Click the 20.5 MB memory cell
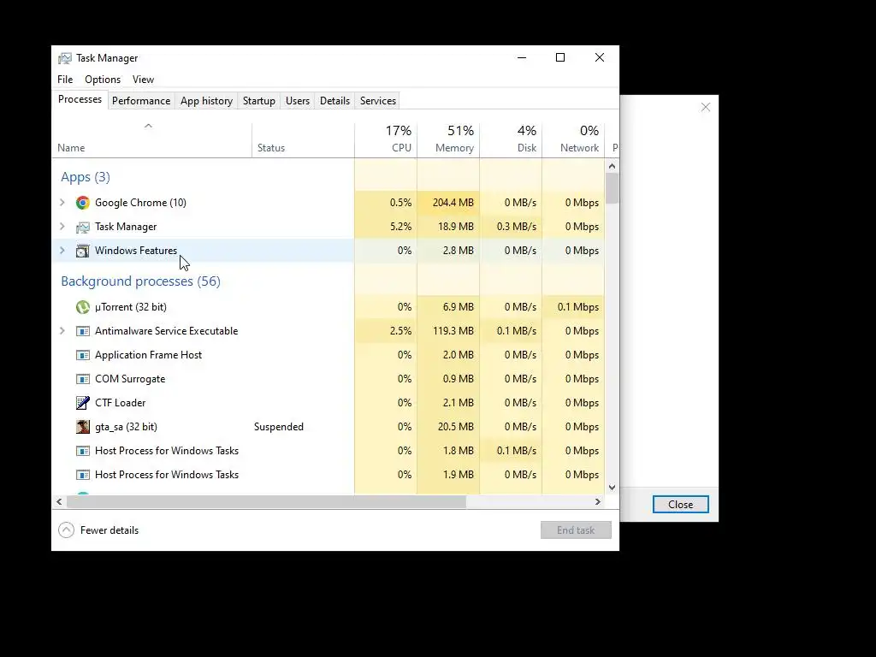This screenshot has width=876, height=657. tap(448, 427)
